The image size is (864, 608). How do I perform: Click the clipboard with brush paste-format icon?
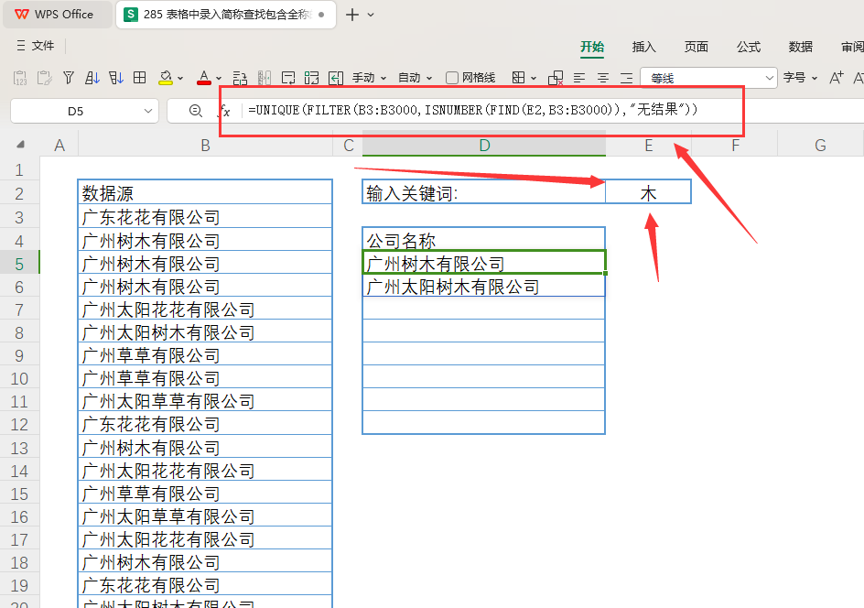[x=44, y=78]
